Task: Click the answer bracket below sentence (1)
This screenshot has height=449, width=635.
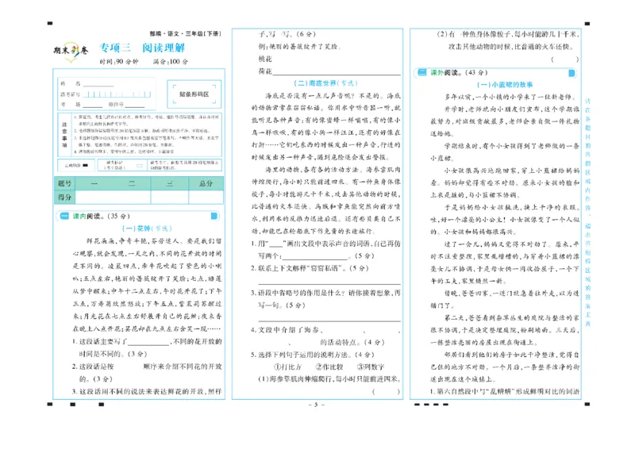Action: 386,392
